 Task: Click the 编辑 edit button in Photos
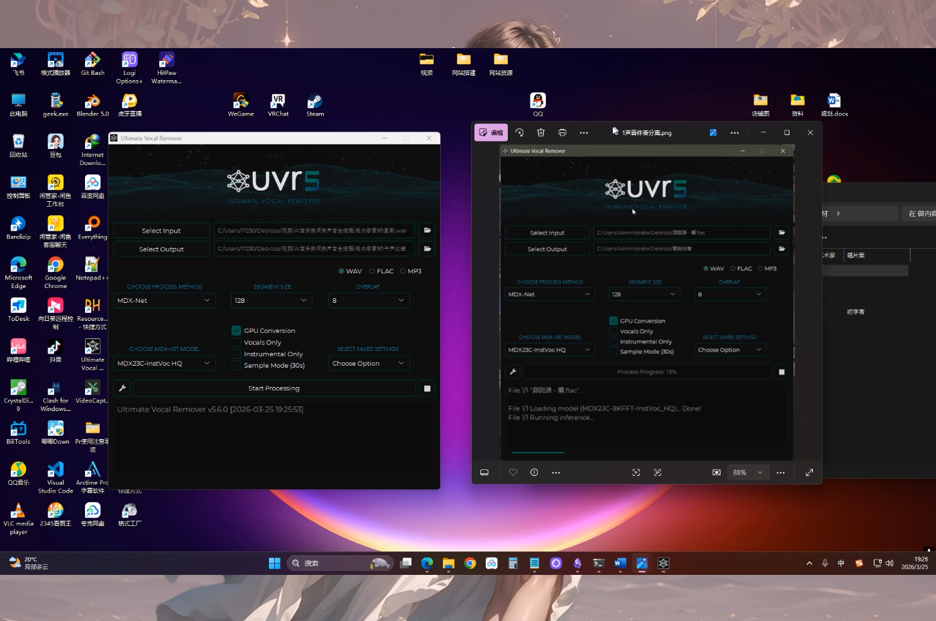pos(491,132)
